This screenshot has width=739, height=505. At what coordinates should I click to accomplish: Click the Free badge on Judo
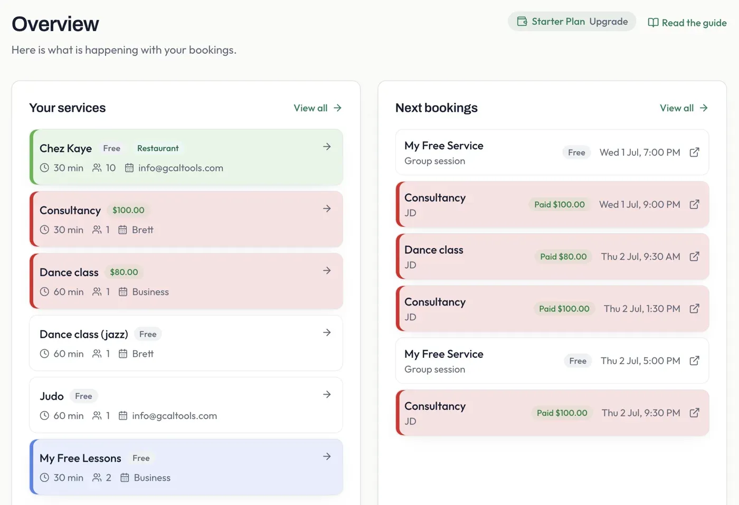83,396
